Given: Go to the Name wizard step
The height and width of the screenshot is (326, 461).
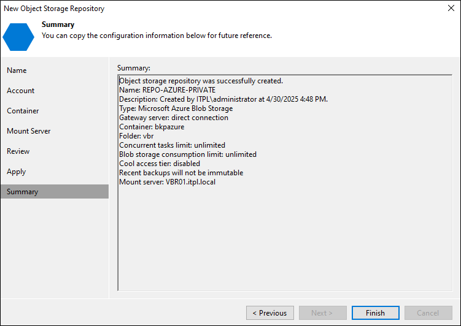Looking at the screenshot, I should pyautogui.click(x=17, y=70).
